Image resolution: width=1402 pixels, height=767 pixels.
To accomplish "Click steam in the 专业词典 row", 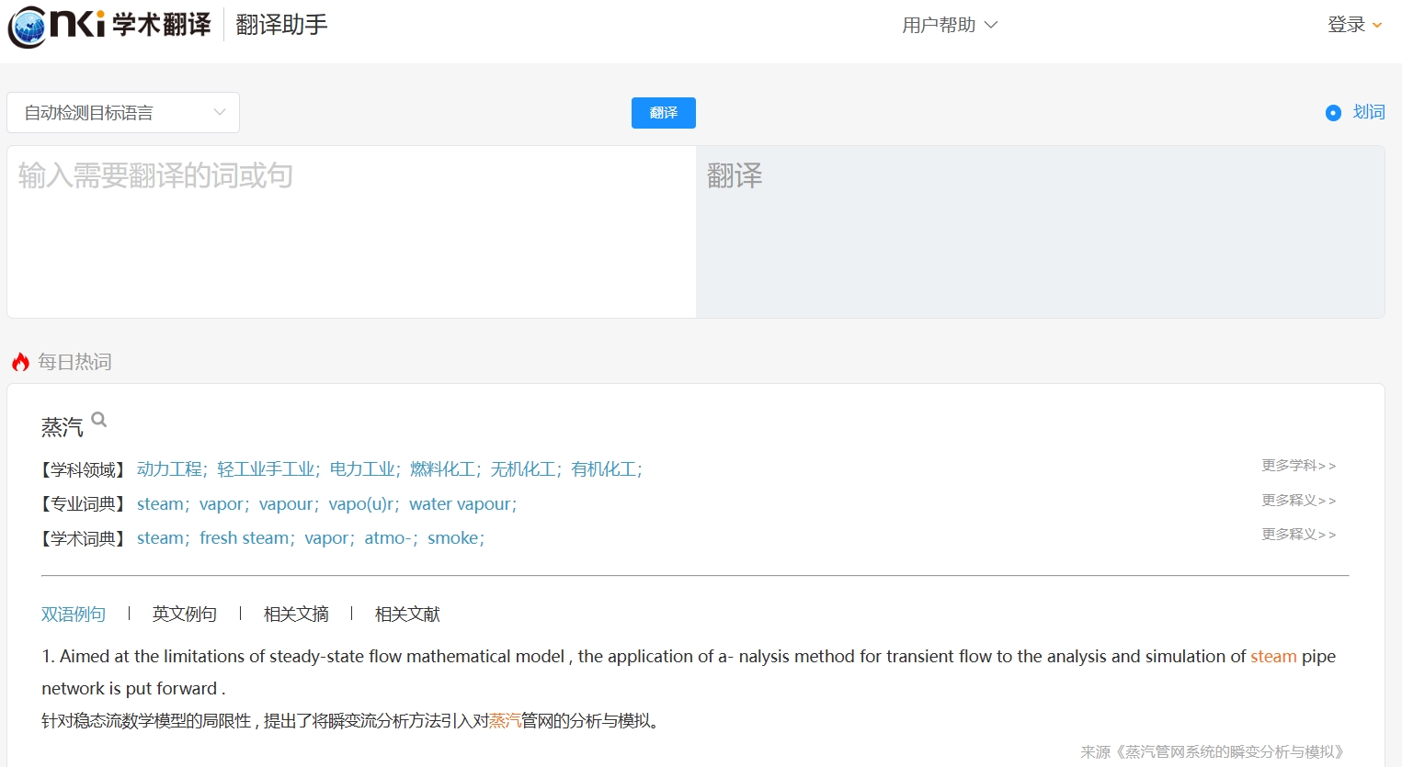I will pyautogui.click(x=160, y=504).
